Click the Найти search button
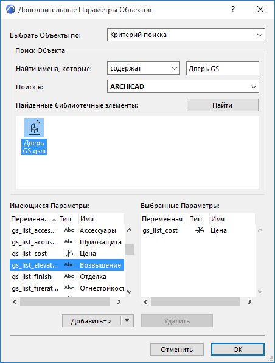 [223, 105]
